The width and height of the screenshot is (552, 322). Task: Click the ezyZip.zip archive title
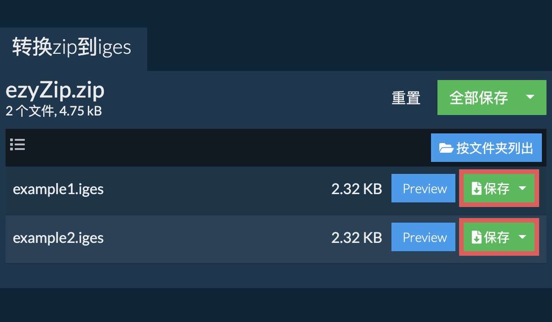pos(55,91)
